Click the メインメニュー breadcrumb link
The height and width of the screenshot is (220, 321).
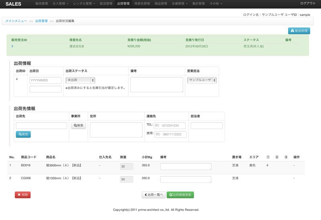click(16, 21)
